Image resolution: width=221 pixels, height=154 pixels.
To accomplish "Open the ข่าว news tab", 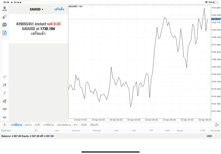I will [76, 125].
